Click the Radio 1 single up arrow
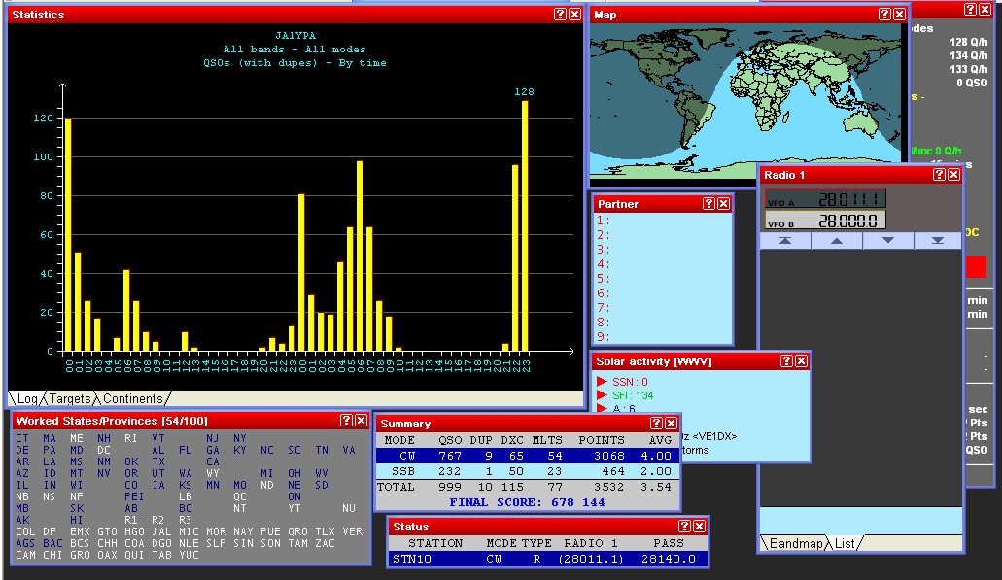The width and height of the screenshot is (1002, 580). pos(837,241)
